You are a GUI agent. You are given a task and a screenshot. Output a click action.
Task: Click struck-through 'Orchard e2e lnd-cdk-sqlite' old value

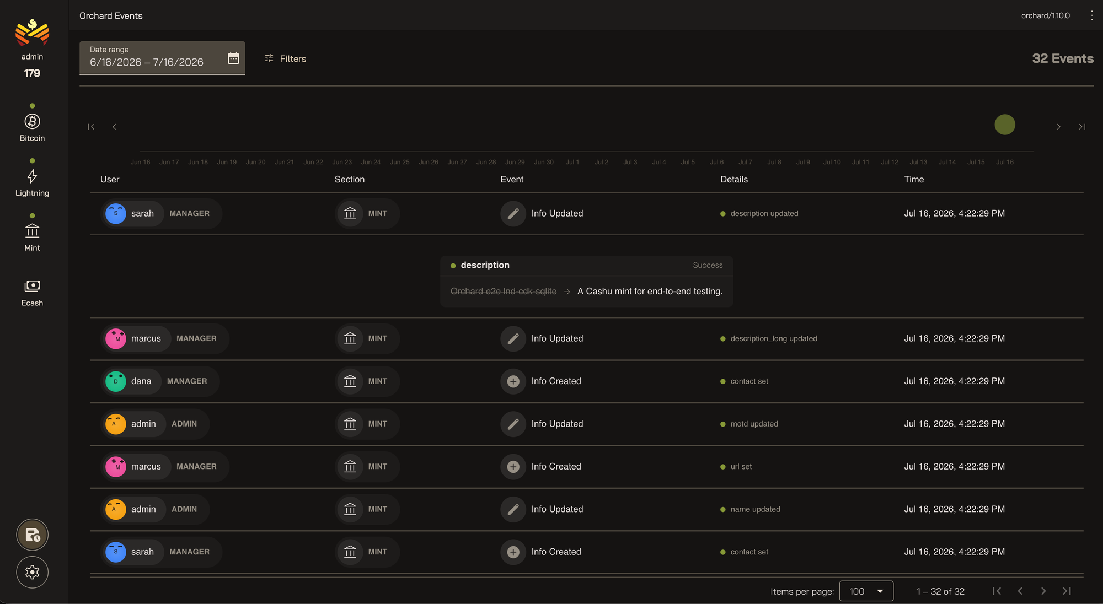504,292
